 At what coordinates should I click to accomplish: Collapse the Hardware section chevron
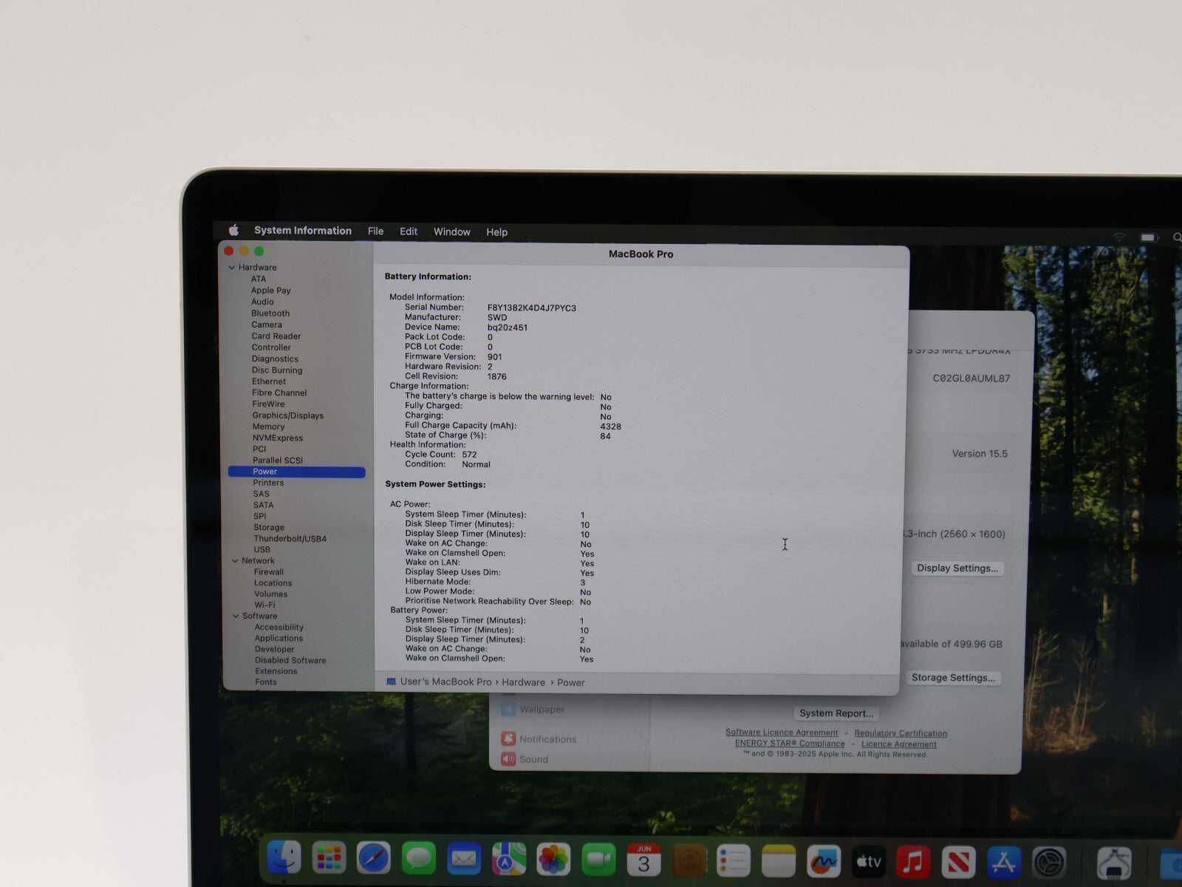(x=232, y=268)
